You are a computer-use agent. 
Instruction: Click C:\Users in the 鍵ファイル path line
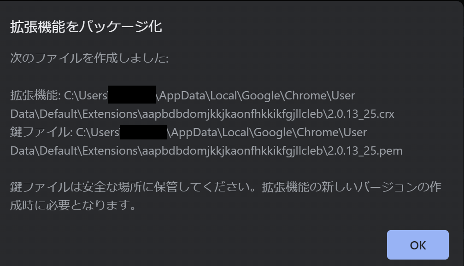98,133
